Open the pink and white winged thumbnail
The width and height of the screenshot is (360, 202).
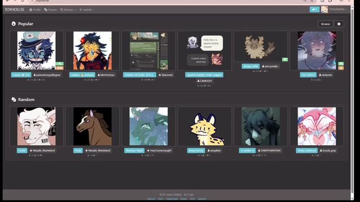[x=317, y=126]
